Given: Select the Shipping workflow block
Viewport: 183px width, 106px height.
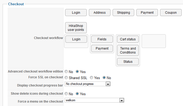Looking at the screenshot, I should click(123, 12).
